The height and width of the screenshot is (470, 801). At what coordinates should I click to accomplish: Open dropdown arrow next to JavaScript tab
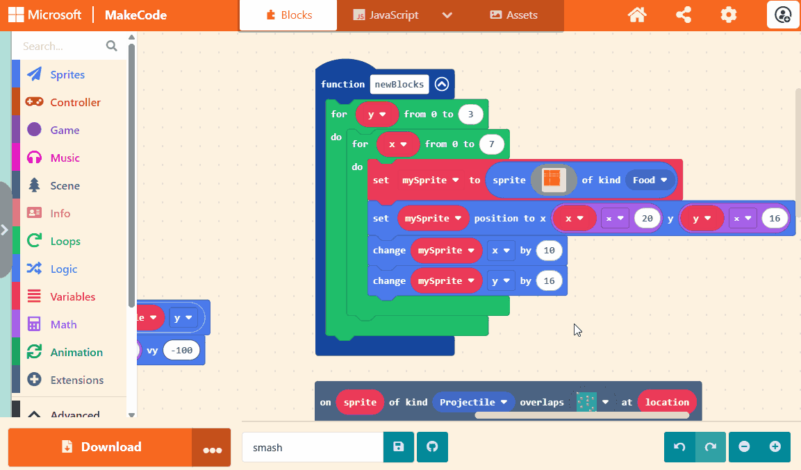447,15
